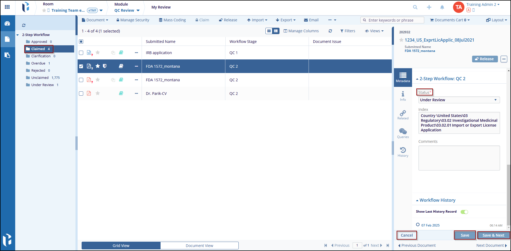Switch to the Document View tab
The width and height of the screenshot is (511, 251).
[x=199, y=246]
